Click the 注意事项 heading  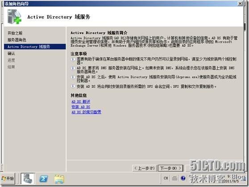(79, 54)
